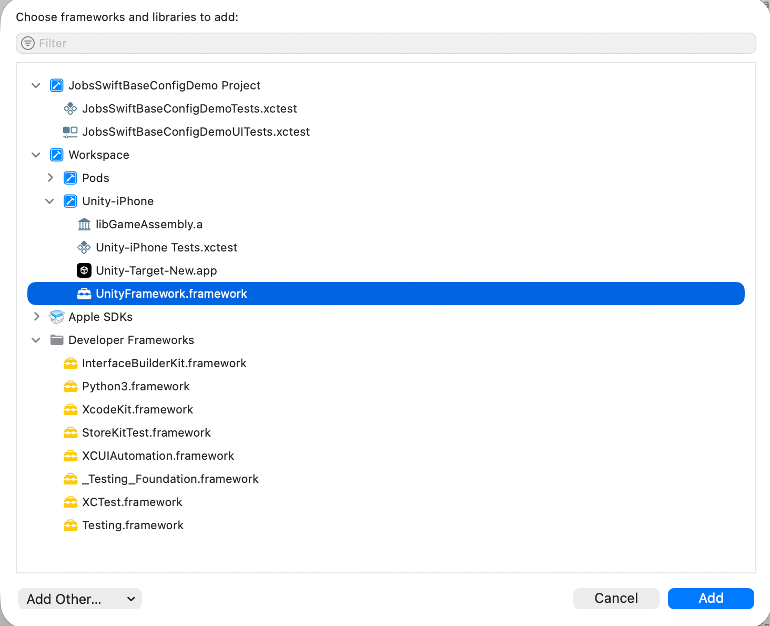Focus the Filter search field
The height and width of the screenshot is (626, 770).
click(386, 43)
